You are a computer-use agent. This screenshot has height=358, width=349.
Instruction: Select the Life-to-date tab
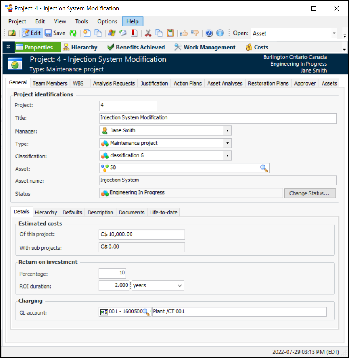coord(164,213)
